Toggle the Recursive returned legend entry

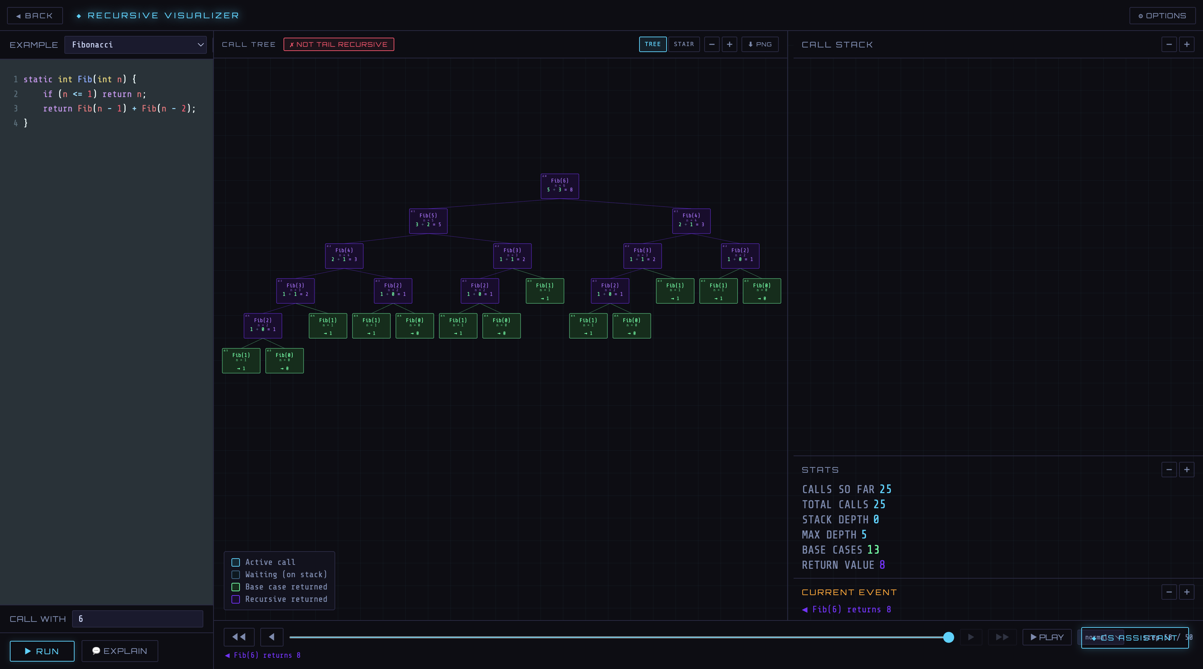(x=236, y=599)
